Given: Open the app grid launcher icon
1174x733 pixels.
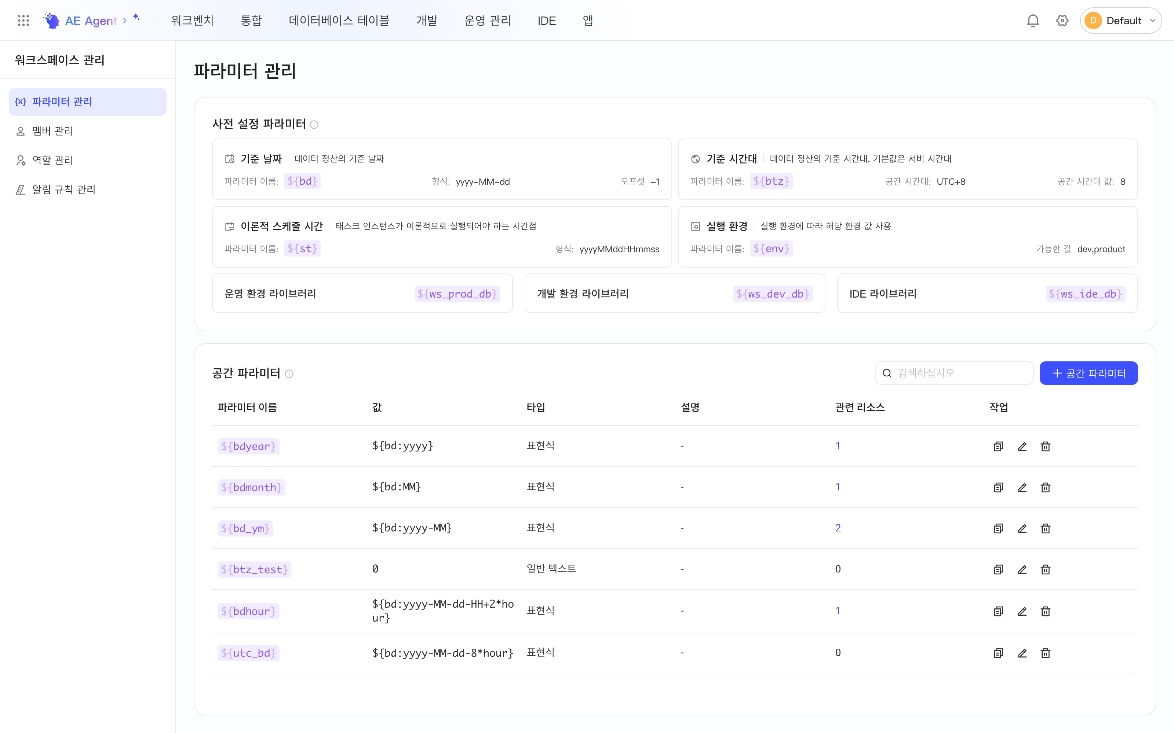Looking at the screenshot, I should 23,21.
